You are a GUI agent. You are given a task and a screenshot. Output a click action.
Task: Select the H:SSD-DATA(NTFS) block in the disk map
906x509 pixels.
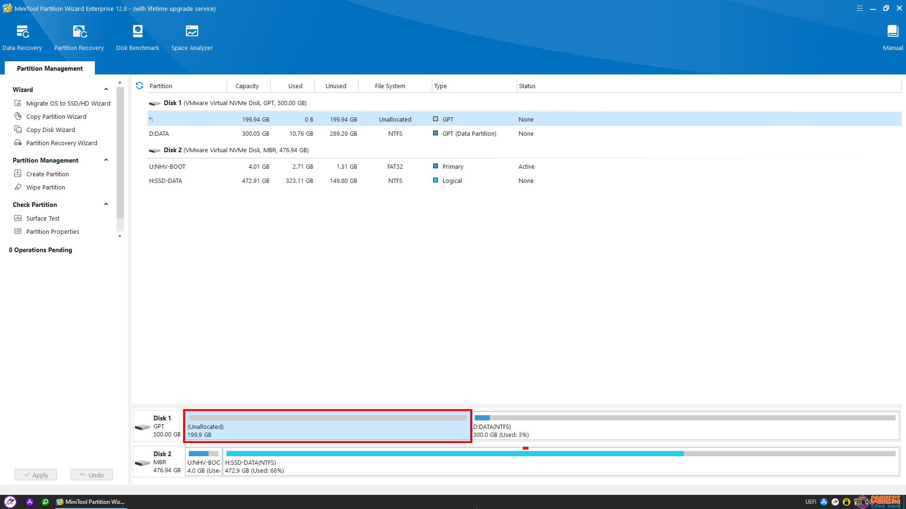click(x=561, y=462)
